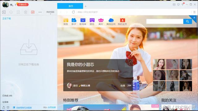Open first thumbnail in middle row of grid
Screen dimensions: 198x111
(159, 75)
